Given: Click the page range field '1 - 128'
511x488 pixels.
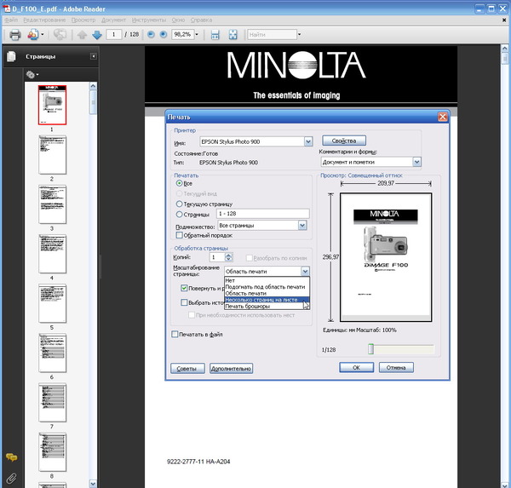Looking at the screenshot, I should click(262, 214).
